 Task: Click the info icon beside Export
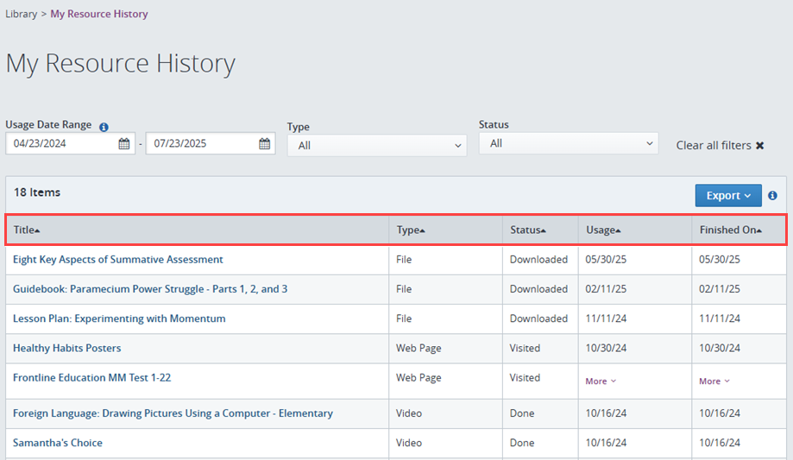(x=772, y=195)
